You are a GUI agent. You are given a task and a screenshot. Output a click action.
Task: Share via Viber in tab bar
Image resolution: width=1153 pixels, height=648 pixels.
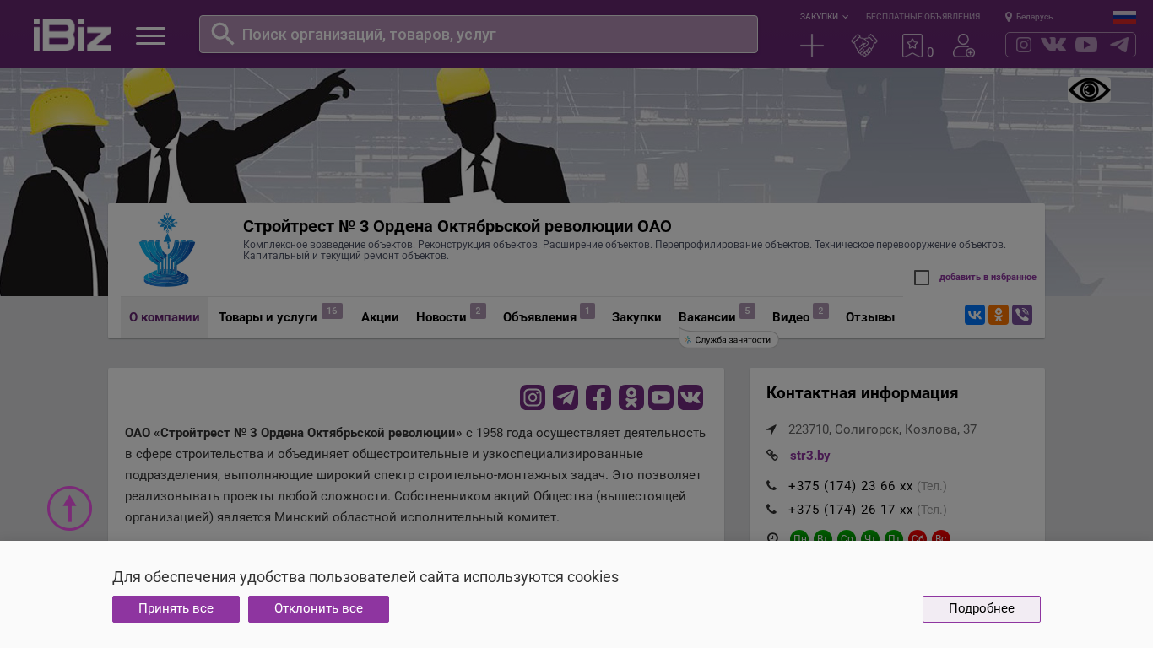[1022, 315]
